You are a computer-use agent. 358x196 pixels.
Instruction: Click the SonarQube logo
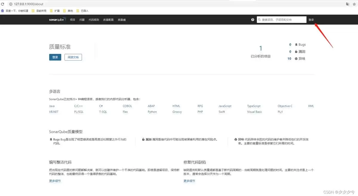pyautogui.click(x=58, y=20)
